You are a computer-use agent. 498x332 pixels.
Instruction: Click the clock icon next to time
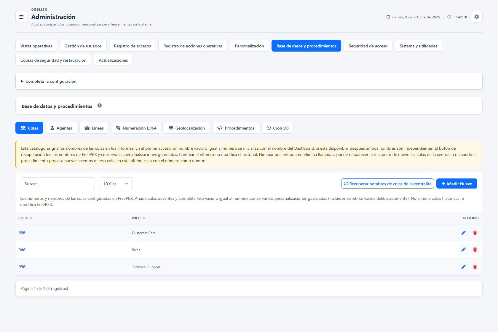point(449,17)
